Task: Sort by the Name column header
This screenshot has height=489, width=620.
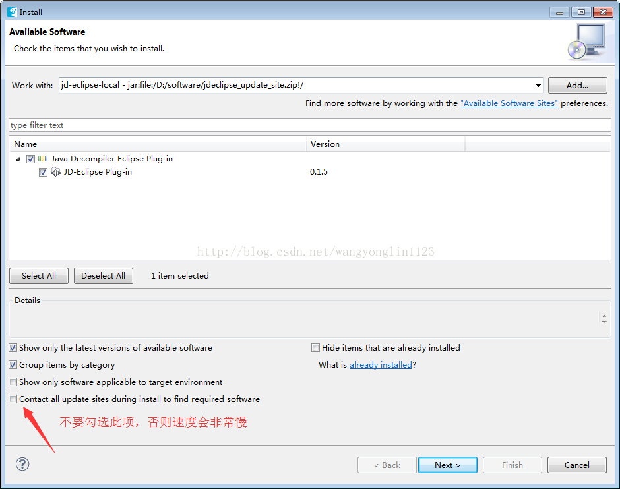Action: 158,144
